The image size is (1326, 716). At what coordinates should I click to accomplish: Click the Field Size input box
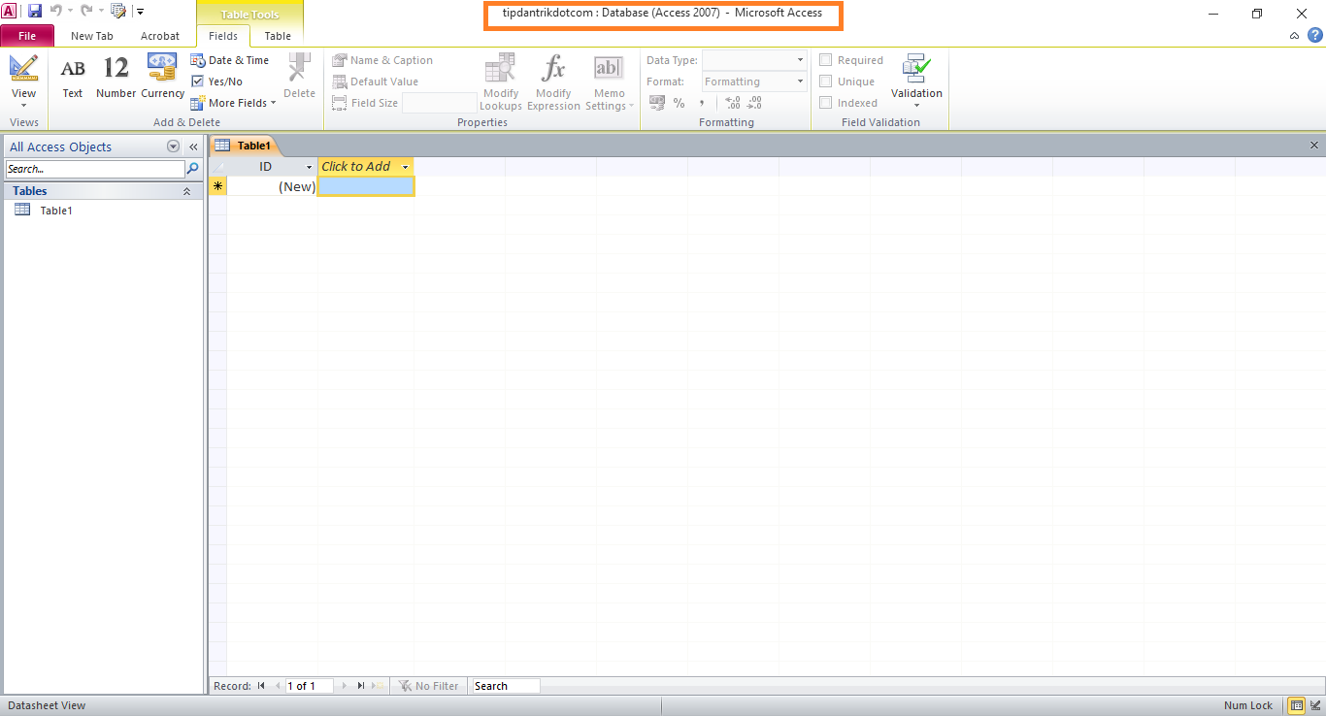coord(439,103)
